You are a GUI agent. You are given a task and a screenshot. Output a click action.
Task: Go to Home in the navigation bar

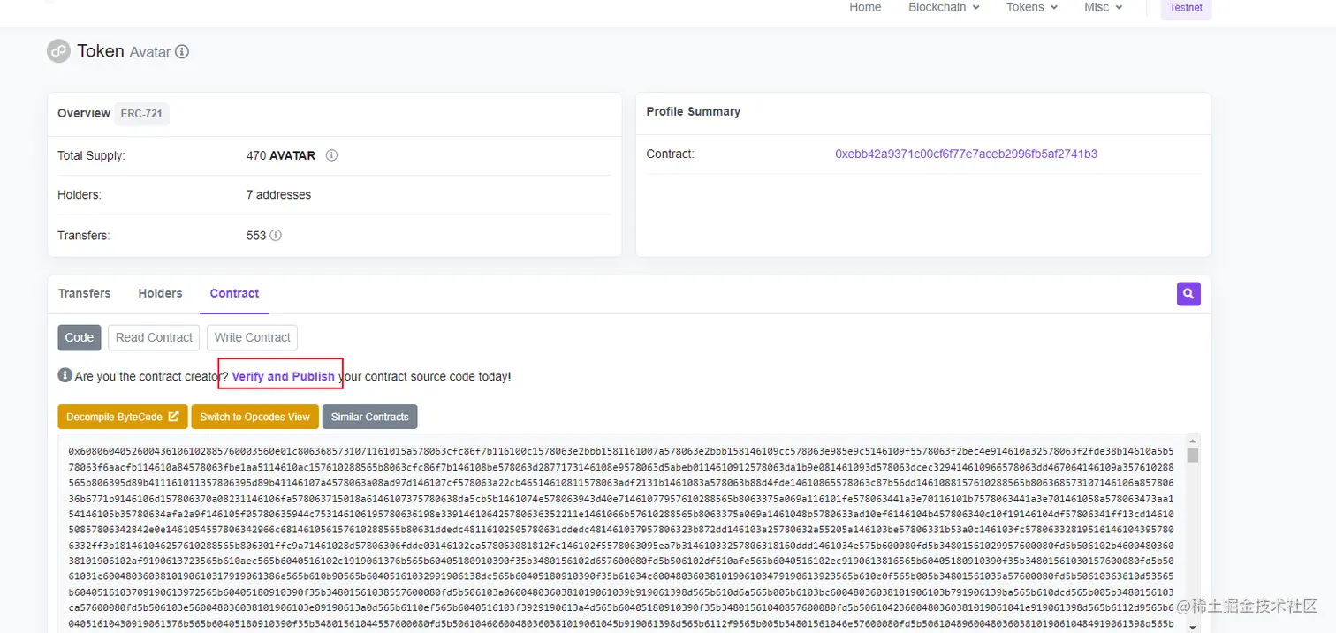[x=865, y=7]
